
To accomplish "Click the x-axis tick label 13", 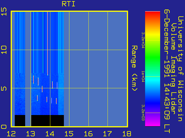I will point(31,134).
